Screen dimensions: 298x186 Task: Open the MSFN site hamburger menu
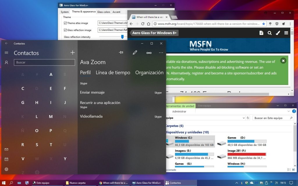[x=286, y=33]
